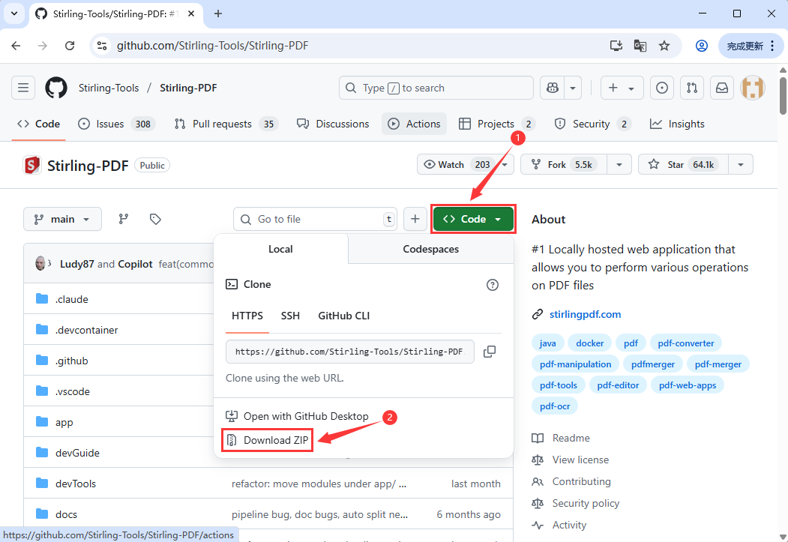Fork the repository with Fork 5.5k

[x=564, y=164]
